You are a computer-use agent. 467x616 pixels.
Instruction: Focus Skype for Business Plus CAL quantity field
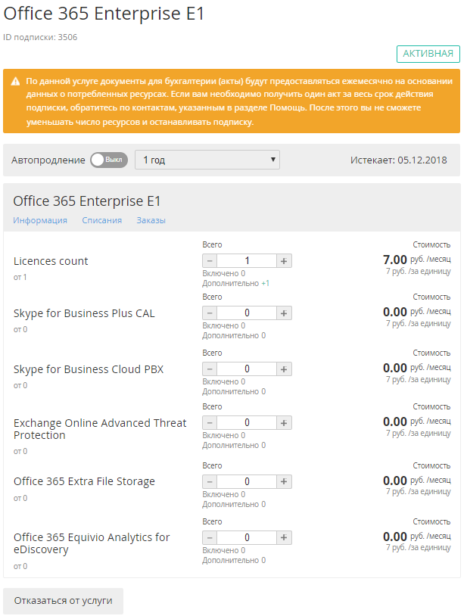click(247, 313)
